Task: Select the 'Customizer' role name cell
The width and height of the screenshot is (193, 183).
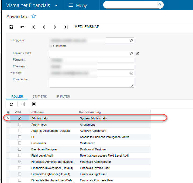Action: pos(53,143)
